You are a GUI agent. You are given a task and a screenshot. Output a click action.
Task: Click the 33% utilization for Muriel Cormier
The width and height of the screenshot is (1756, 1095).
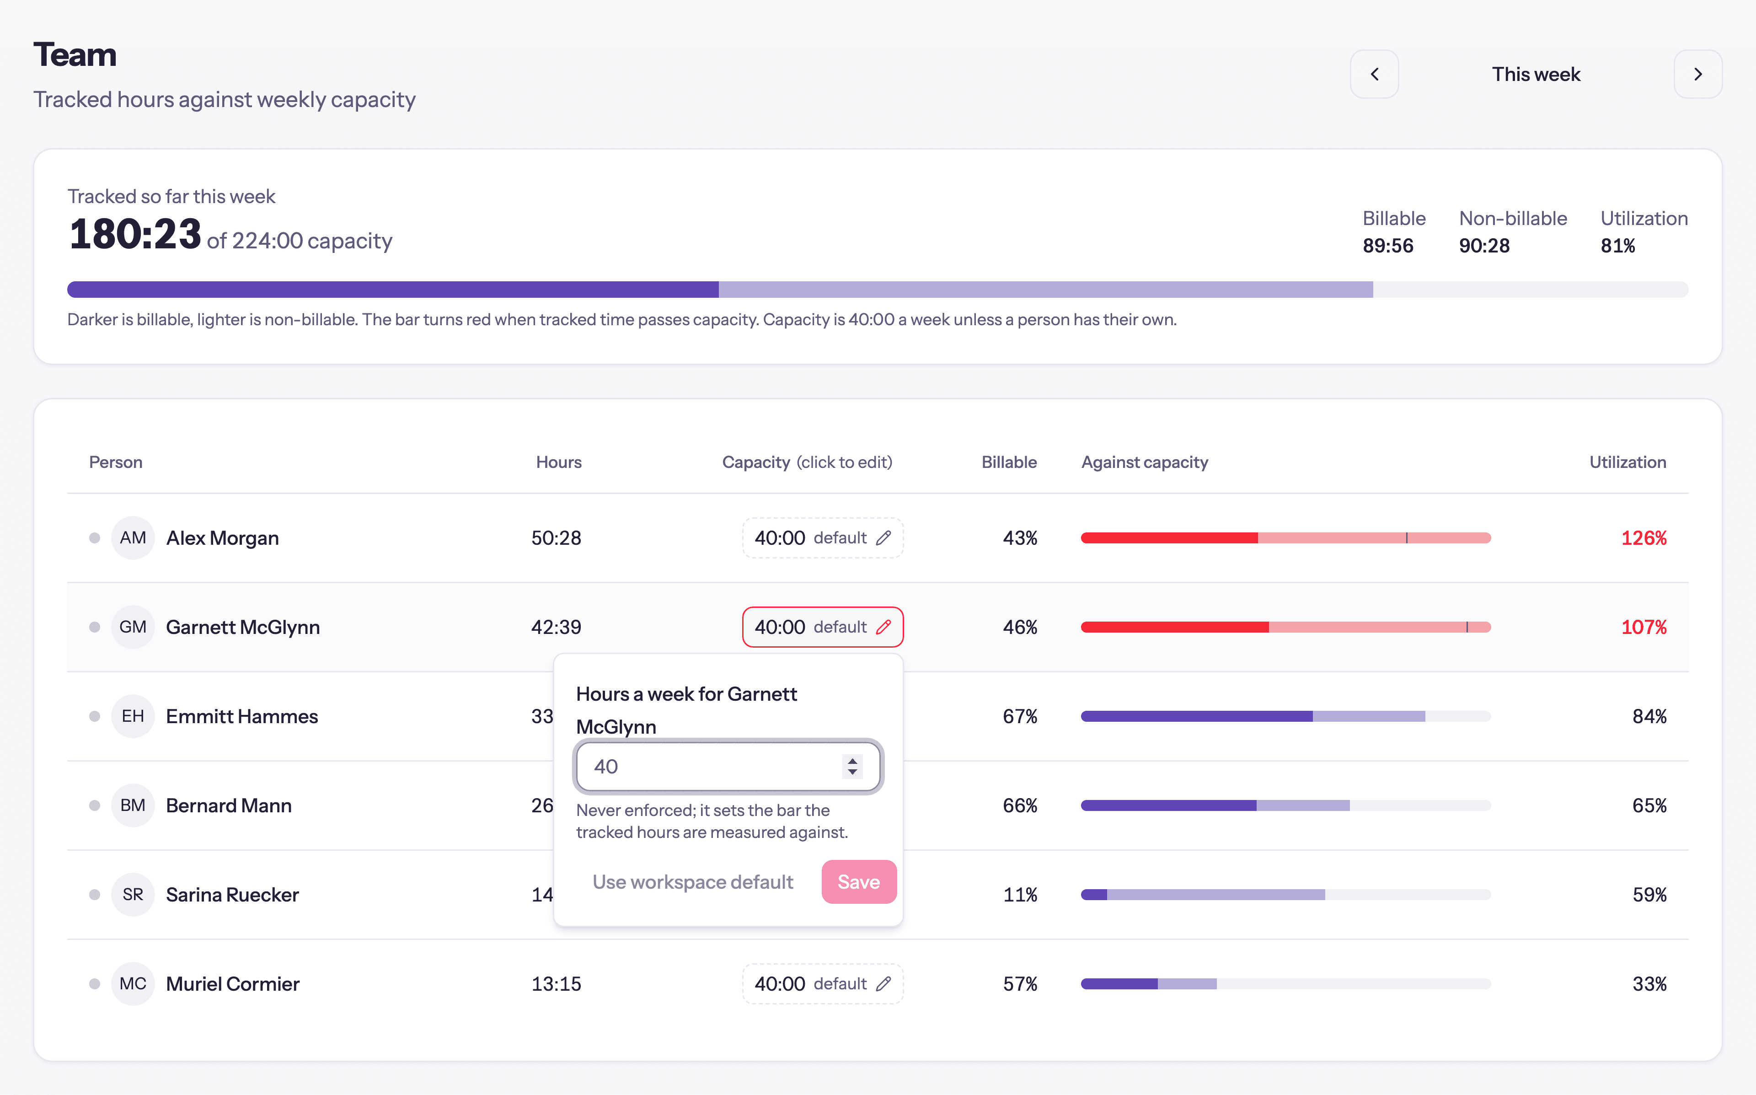click(1649, 984)
